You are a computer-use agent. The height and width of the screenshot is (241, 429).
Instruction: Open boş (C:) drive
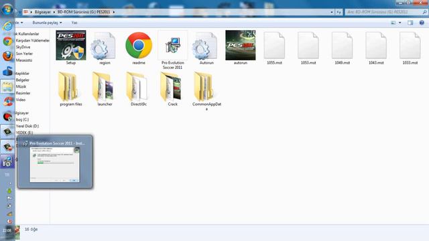click(x=22, y=119)
